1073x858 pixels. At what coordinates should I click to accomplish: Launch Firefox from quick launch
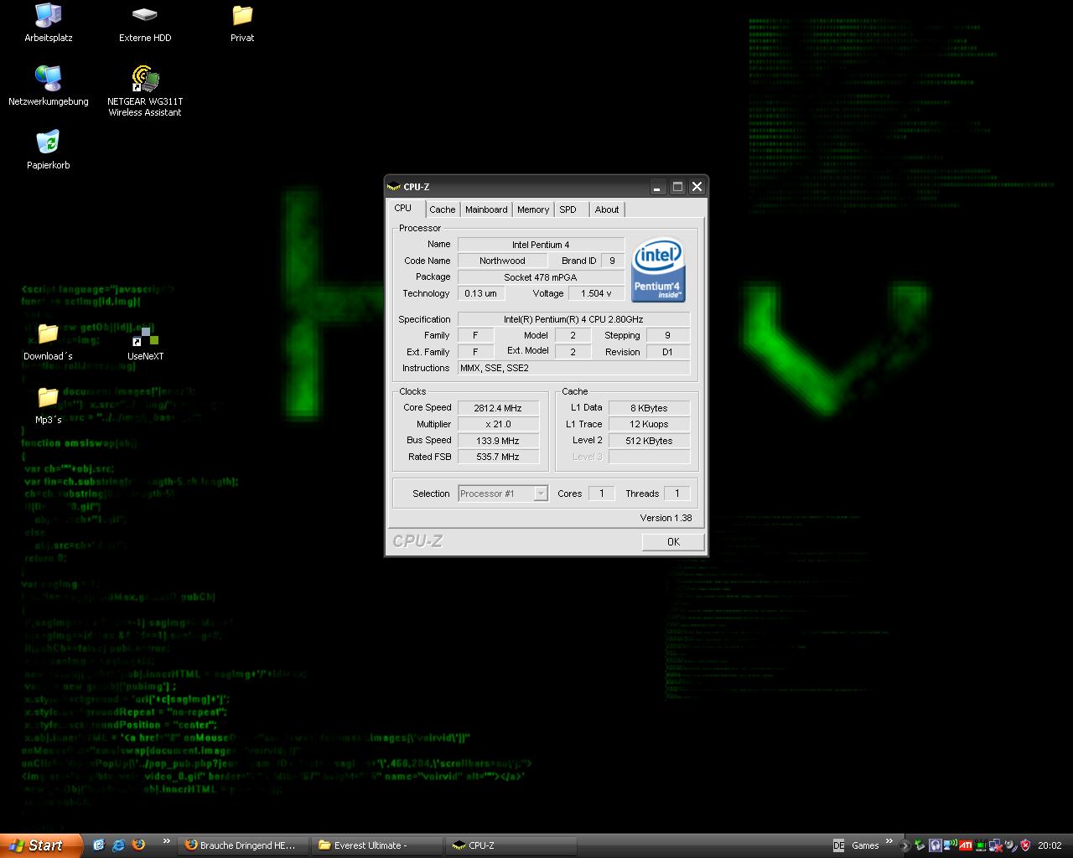coord(138,845)
